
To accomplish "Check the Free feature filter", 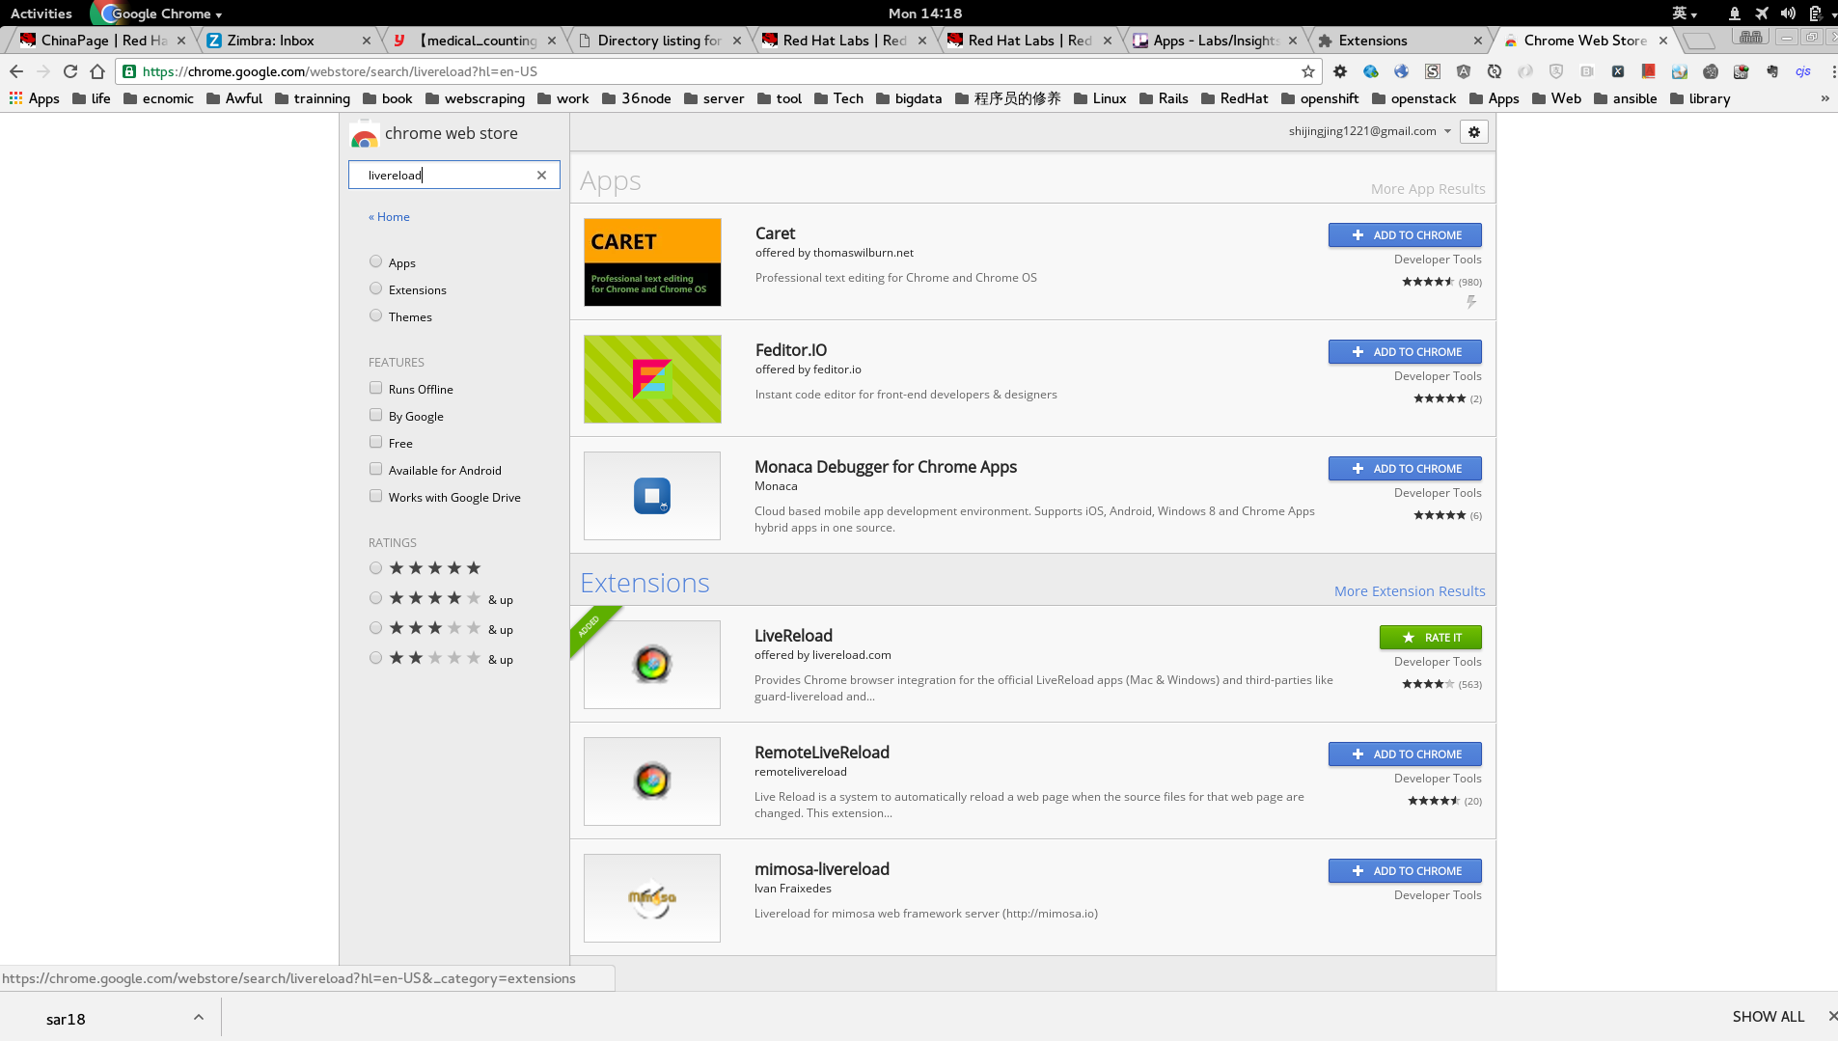I will (375, 442).
